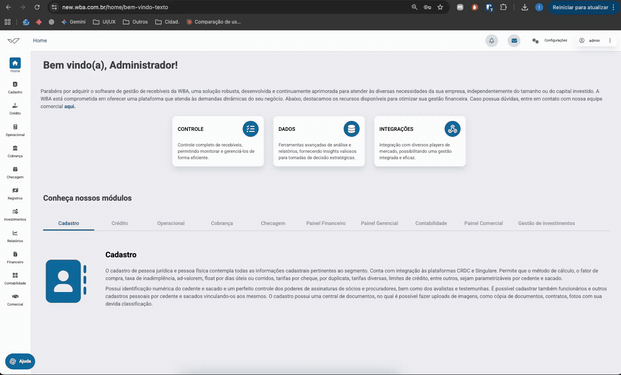Open the Cidad. bookmarks folder
621x375 pixels.
(x=167, y=22)
